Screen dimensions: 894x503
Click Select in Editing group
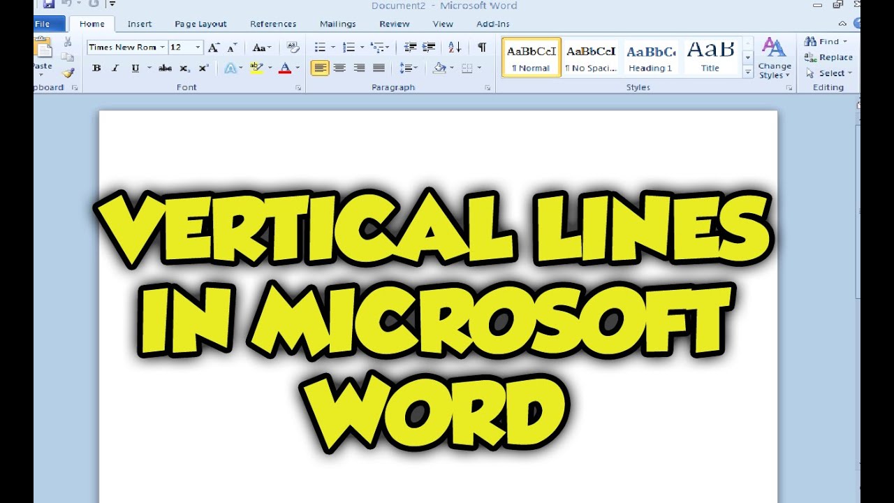coord(829,73)
